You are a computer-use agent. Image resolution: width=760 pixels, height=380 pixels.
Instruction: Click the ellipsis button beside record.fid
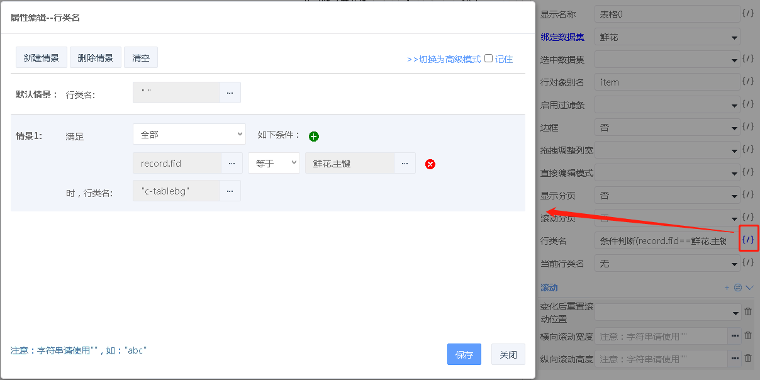231,164
